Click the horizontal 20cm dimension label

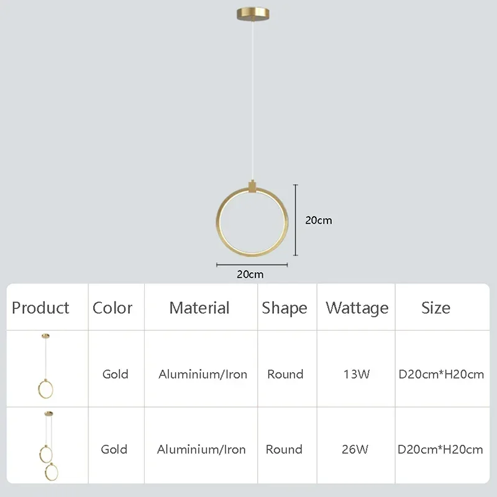tap(250, 274)
